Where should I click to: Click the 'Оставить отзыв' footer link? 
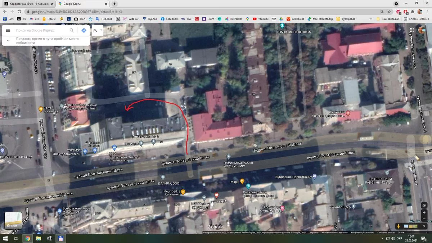point(386,233)
